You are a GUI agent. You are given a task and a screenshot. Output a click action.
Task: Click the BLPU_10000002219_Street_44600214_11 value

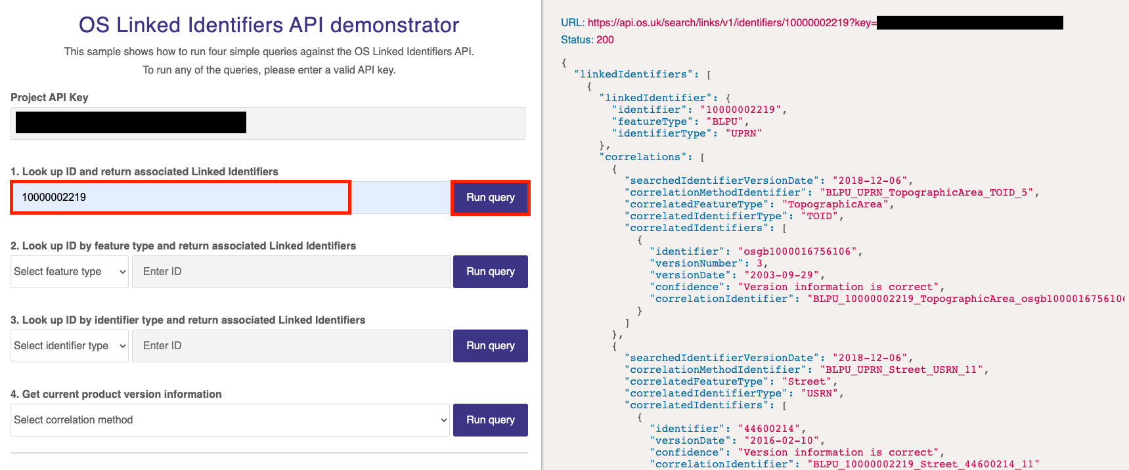pyautogui.click(x=923, y=464)
